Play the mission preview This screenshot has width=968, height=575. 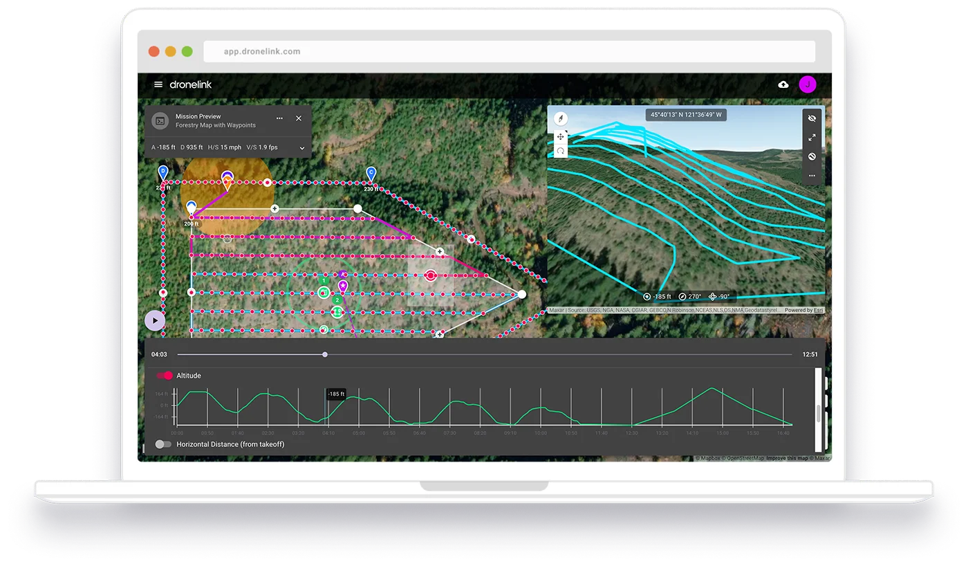[x=155, y=320]
